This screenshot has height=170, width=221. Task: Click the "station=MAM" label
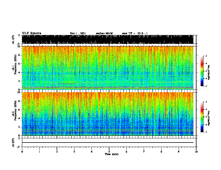click(104, 33)
